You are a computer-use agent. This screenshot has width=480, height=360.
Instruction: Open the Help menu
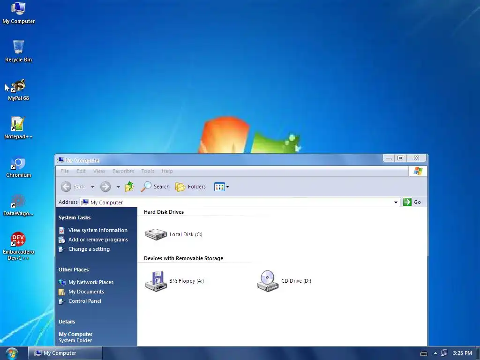(167, 171)
